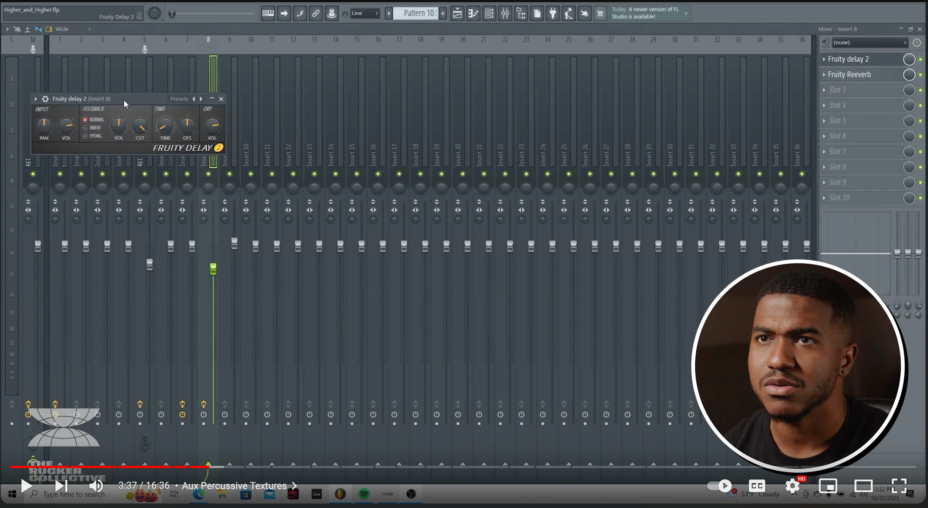Open the Channel rack icon

(489, 13)
